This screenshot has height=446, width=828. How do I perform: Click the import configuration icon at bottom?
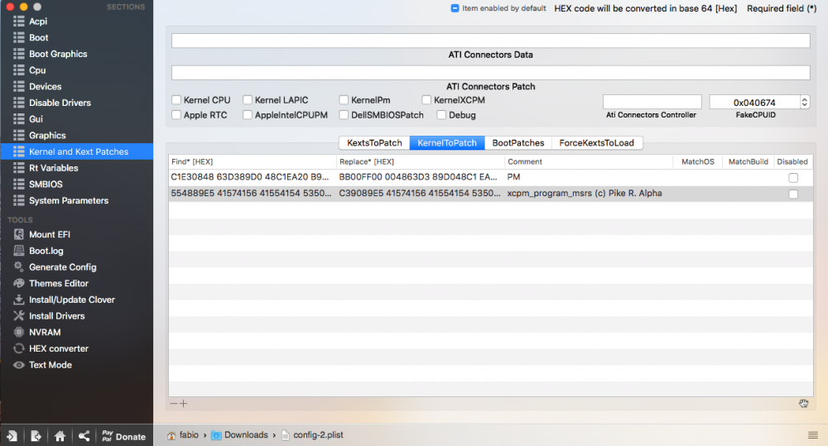(x=12, y=436)
